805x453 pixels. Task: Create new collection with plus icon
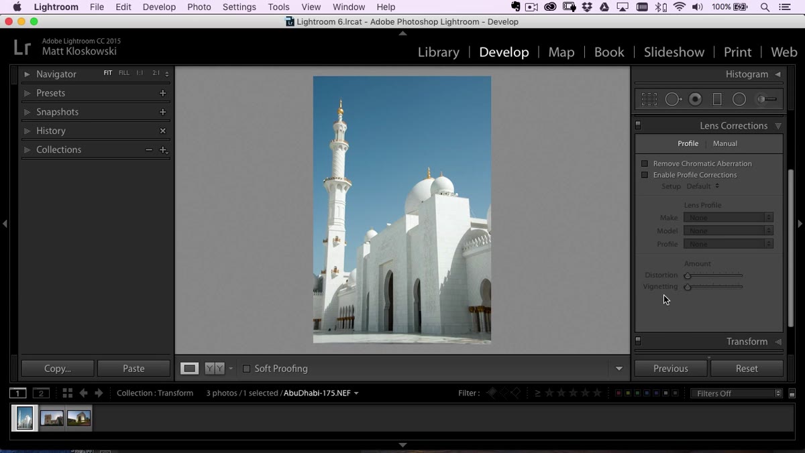click(163, 149)
